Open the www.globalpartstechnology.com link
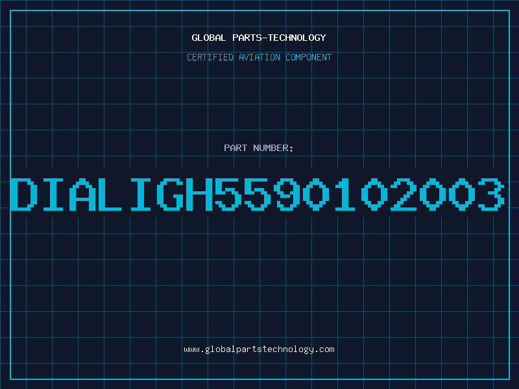The width and height of the screenshot is (519, 389). click(259, 349)
